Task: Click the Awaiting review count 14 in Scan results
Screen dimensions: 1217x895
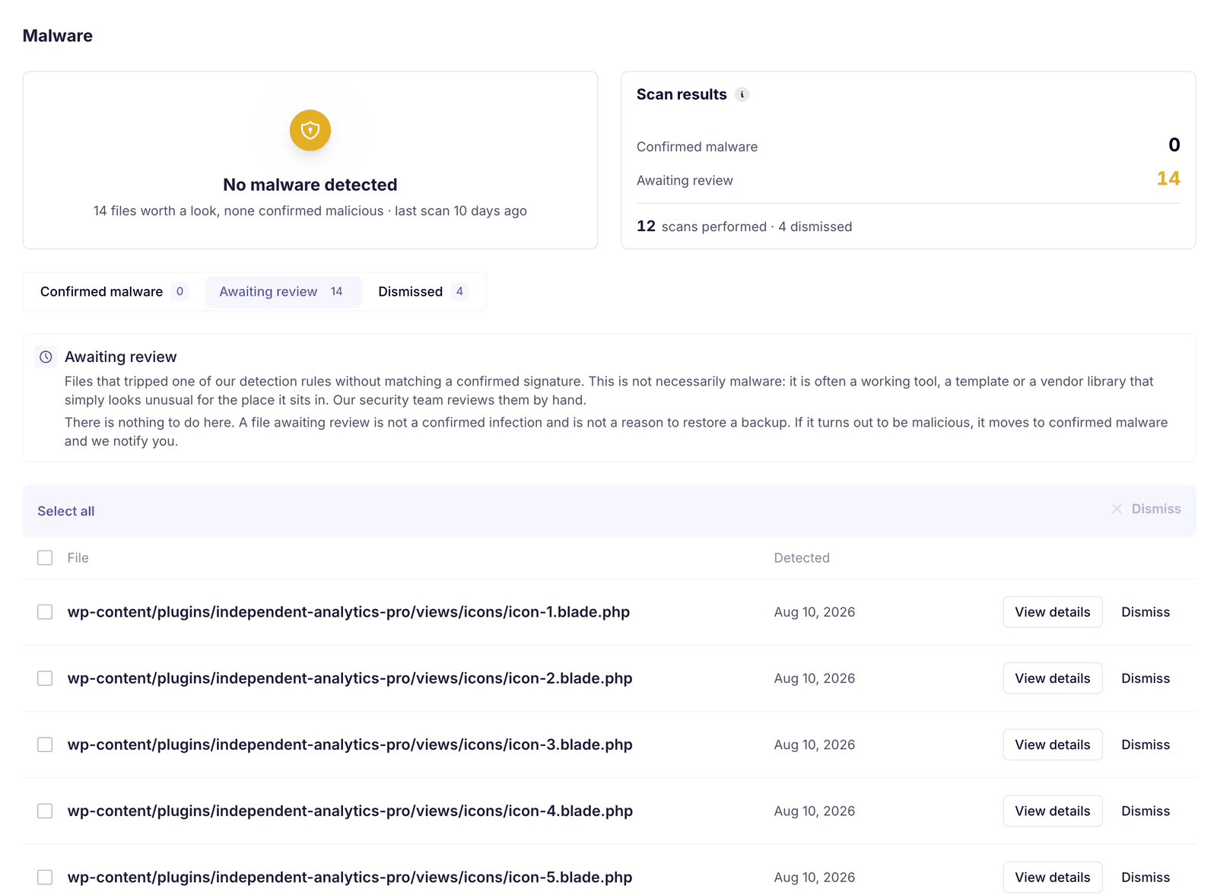Action: click(x=1168, y=179)
